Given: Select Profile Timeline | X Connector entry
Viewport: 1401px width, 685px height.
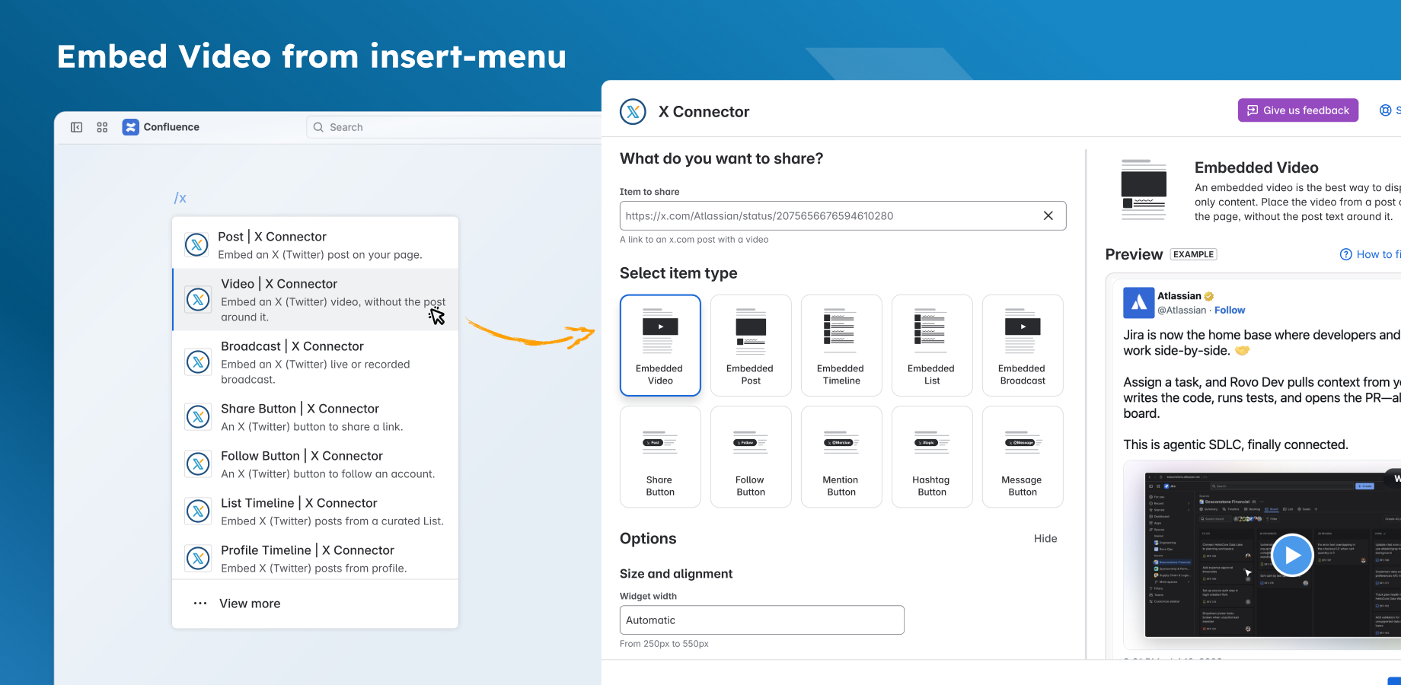Looking at the screenshot, I should point(315,558).
